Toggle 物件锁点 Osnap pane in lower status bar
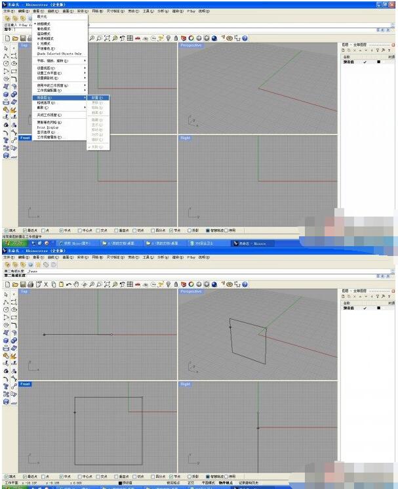 point(226,482)
